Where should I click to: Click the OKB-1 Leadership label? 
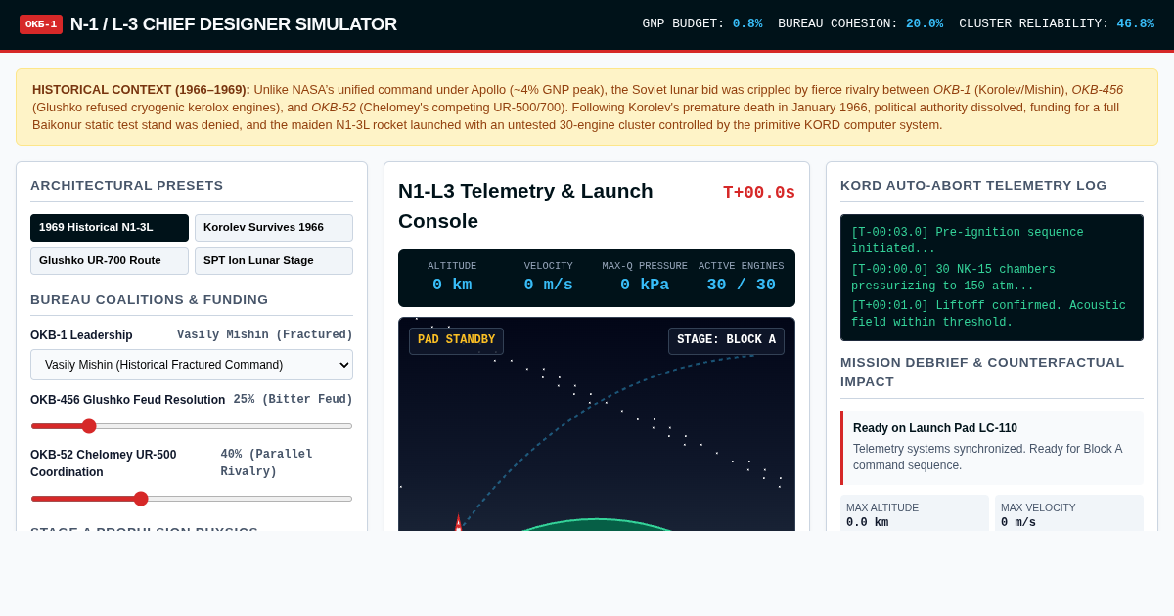(x=81, y=335)
